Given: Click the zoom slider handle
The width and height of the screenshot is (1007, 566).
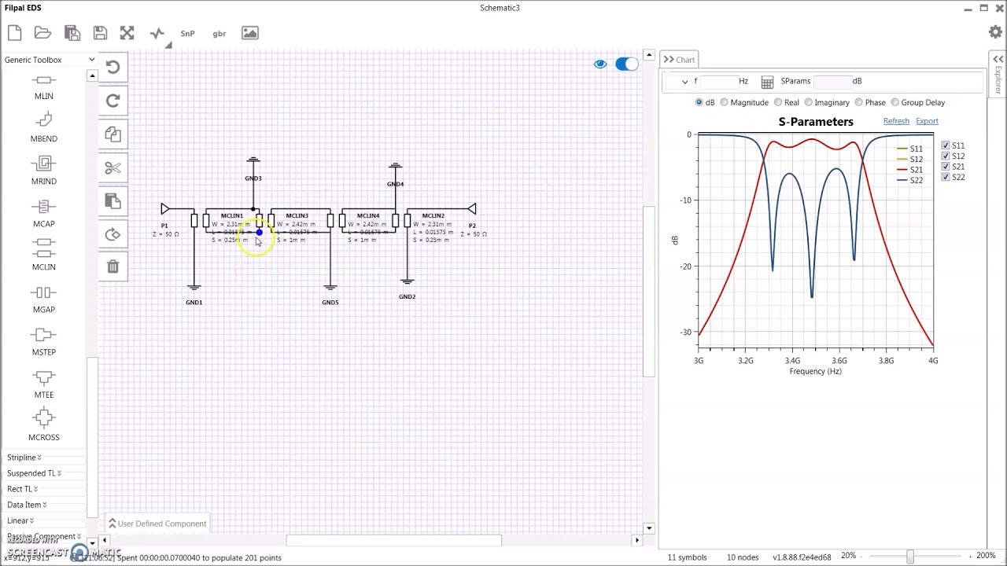Looking at the screenshot, I should pos(909,557).
